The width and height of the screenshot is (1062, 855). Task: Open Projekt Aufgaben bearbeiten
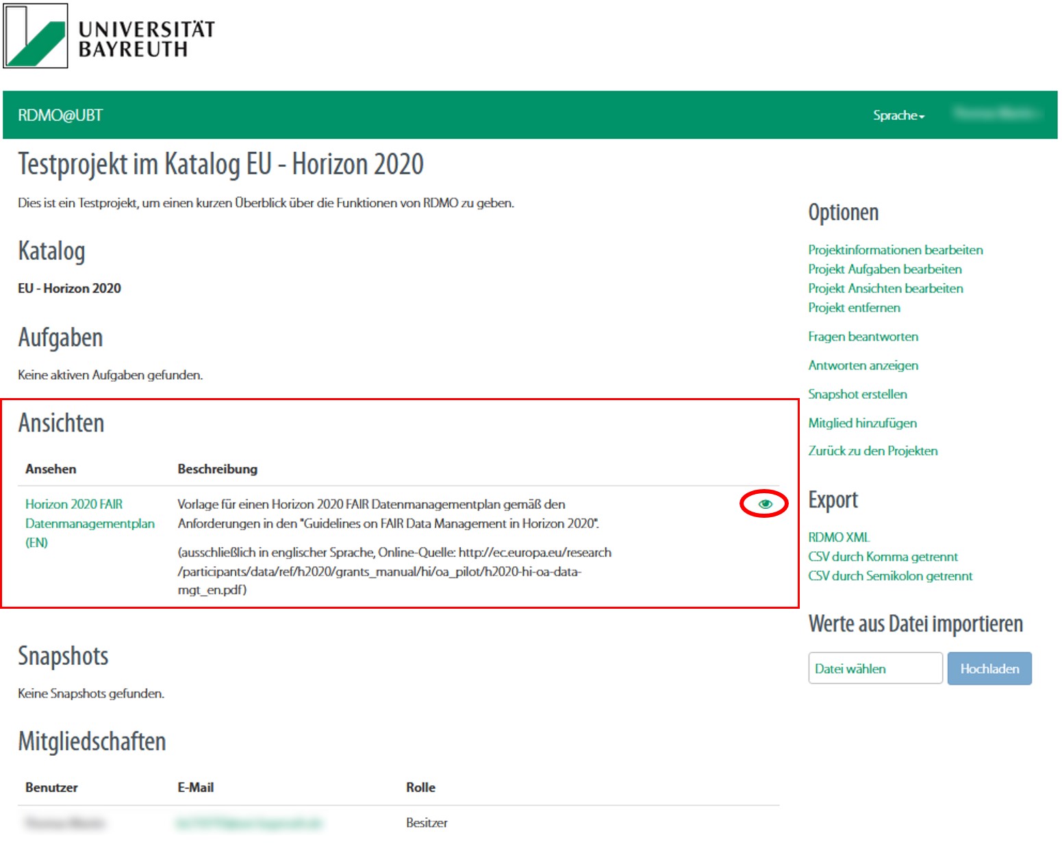(885, 269)
